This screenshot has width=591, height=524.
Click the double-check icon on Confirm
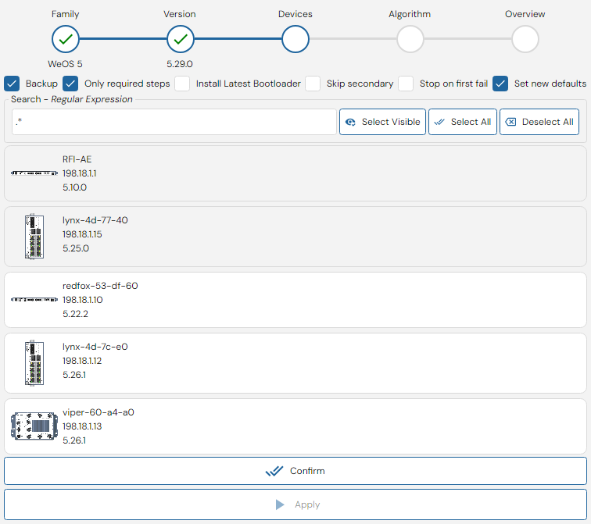(x=274, y=471)
